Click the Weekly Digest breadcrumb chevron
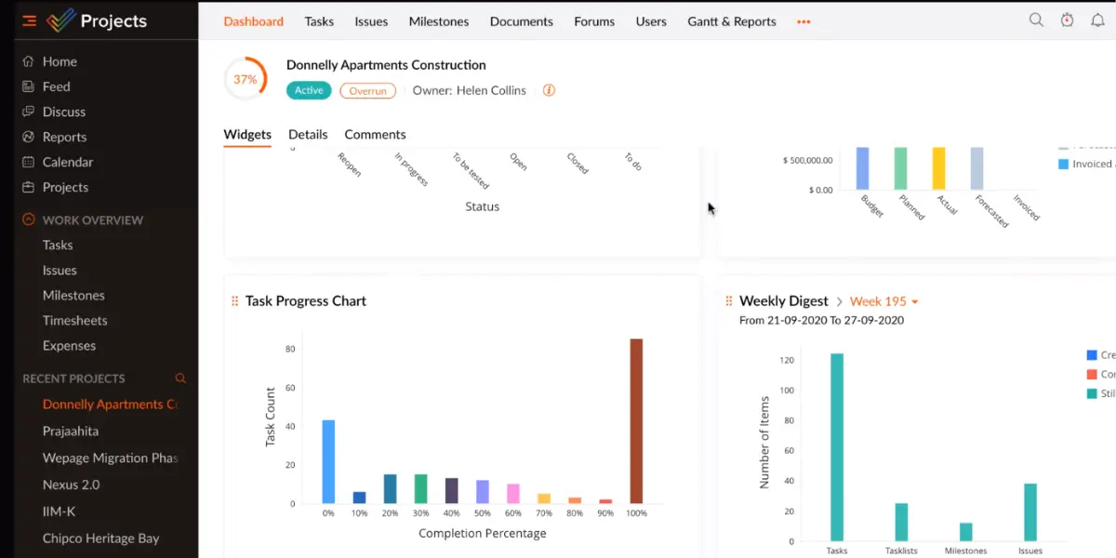1116x558 pixels. click(x=839, y=301)
